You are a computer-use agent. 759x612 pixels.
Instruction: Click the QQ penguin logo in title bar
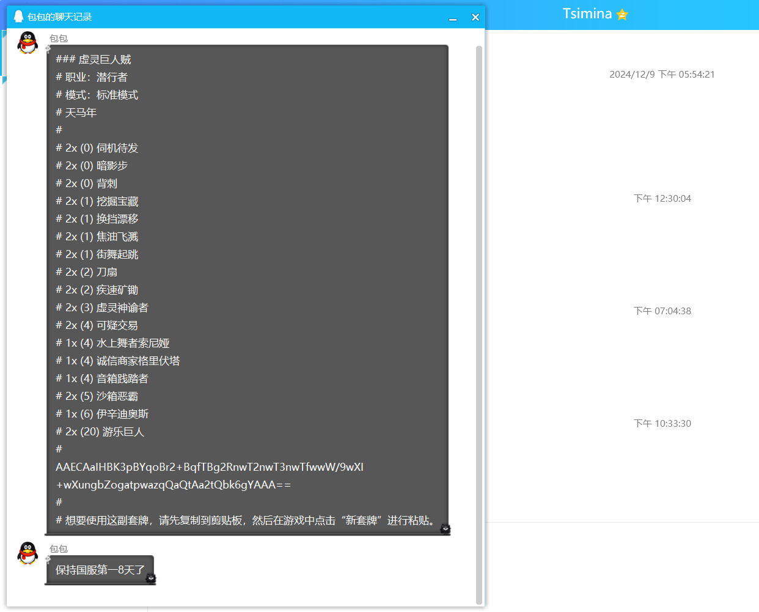click(x=18, y=17)
